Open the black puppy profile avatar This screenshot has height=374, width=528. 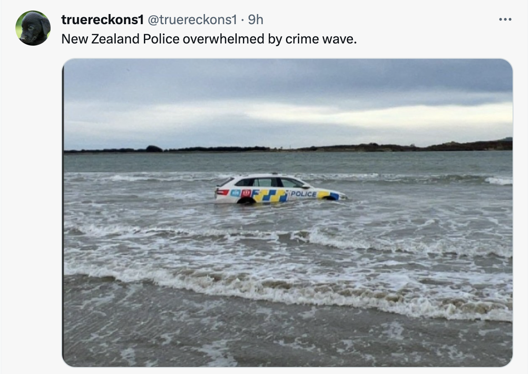pos(33,28)
